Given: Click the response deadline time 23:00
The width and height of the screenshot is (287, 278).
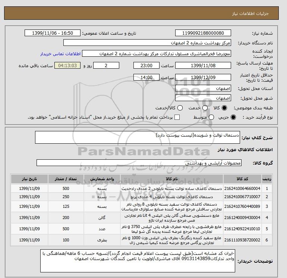Looking at the screenshot, I should tap(146, 65).
